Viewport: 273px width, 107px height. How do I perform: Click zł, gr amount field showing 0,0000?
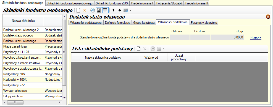pyautogui.click(x=227, y=38)
